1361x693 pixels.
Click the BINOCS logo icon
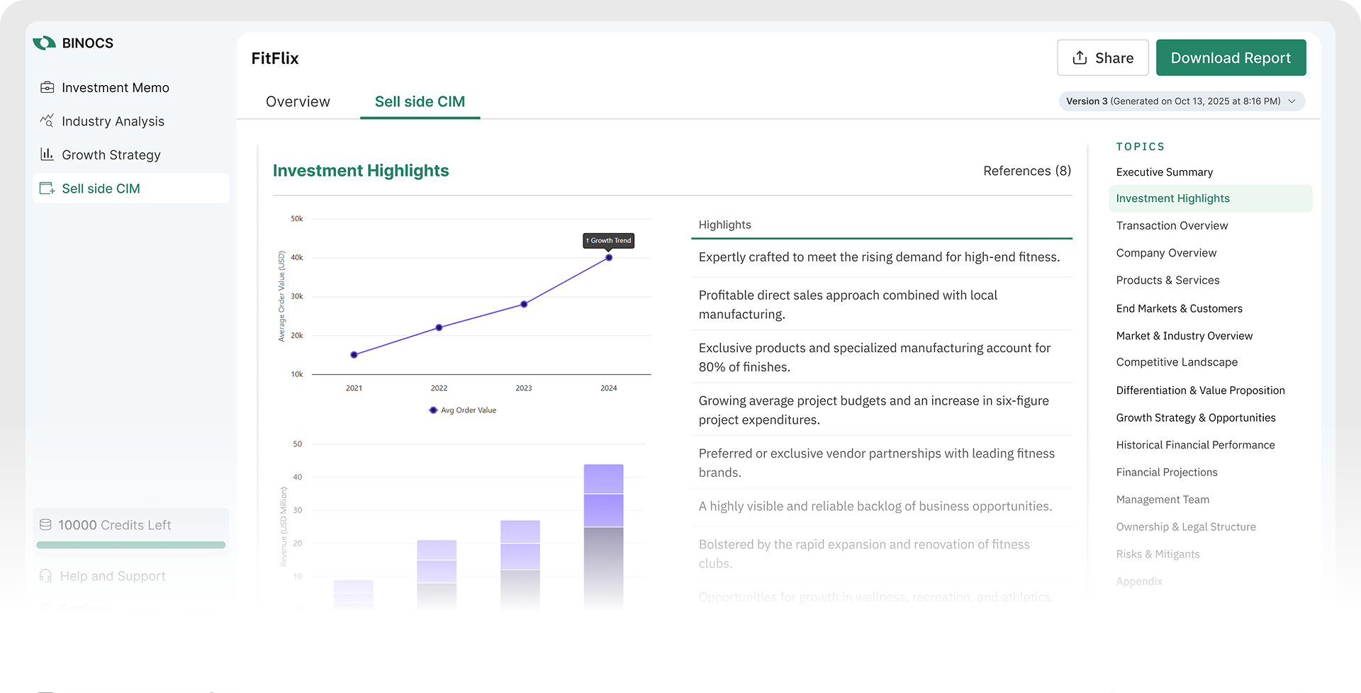point(45,43)
